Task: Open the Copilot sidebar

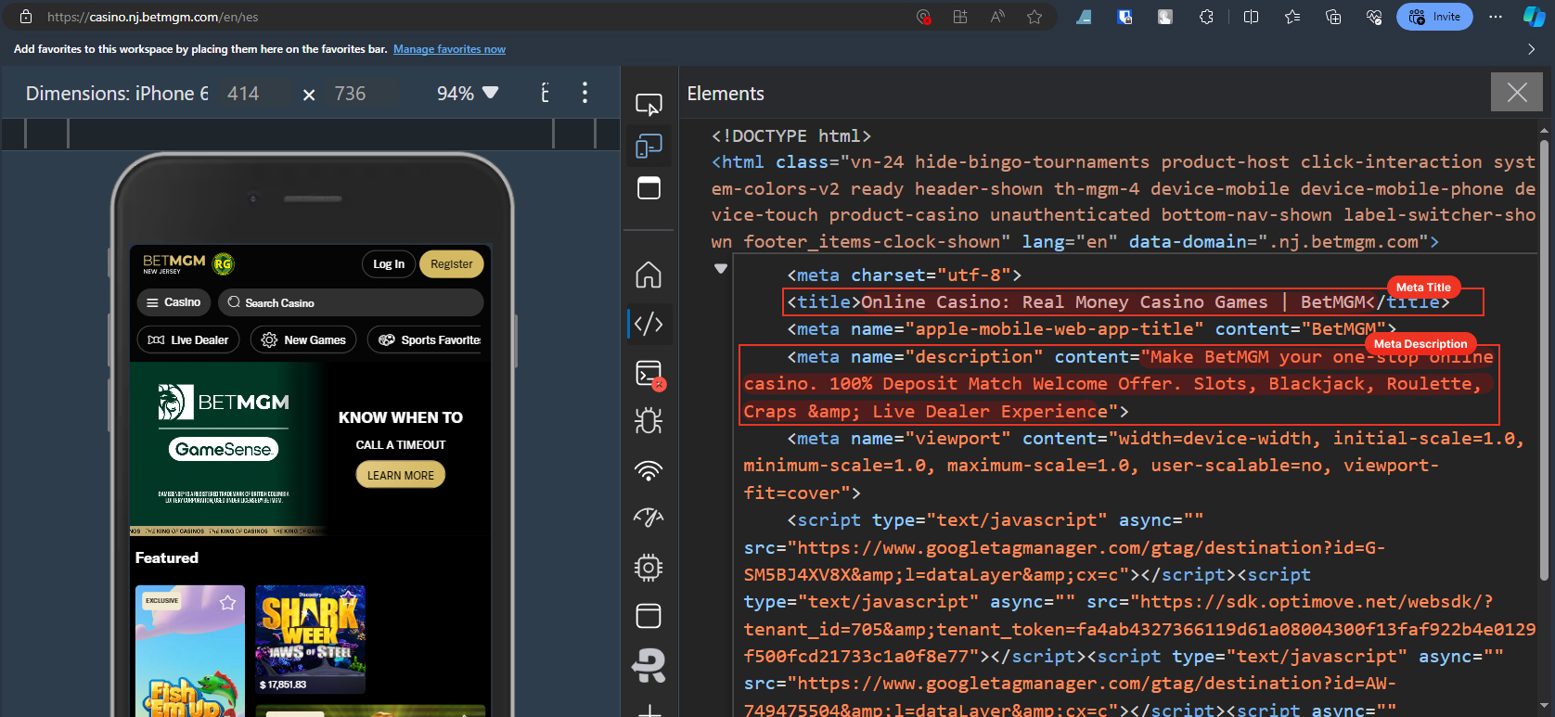Action: point(1535,17)
